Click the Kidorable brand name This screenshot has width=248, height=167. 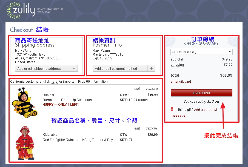coord(50,135)
